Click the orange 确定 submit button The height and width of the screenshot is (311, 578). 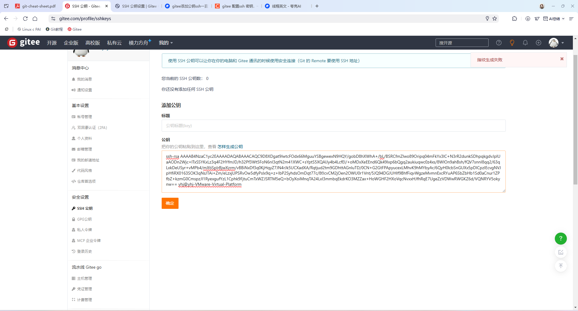(170, 203)
